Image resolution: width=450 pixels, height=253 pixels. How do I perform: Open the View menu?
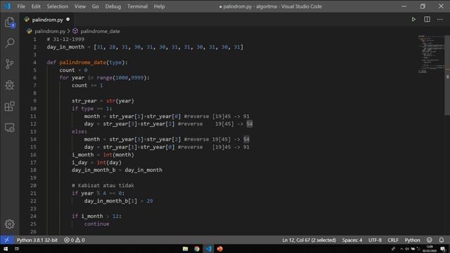click(x=79, y=6)
